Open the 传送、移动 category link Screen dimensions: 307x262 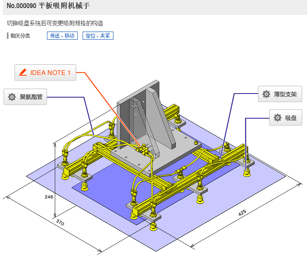tap(62, 36)
